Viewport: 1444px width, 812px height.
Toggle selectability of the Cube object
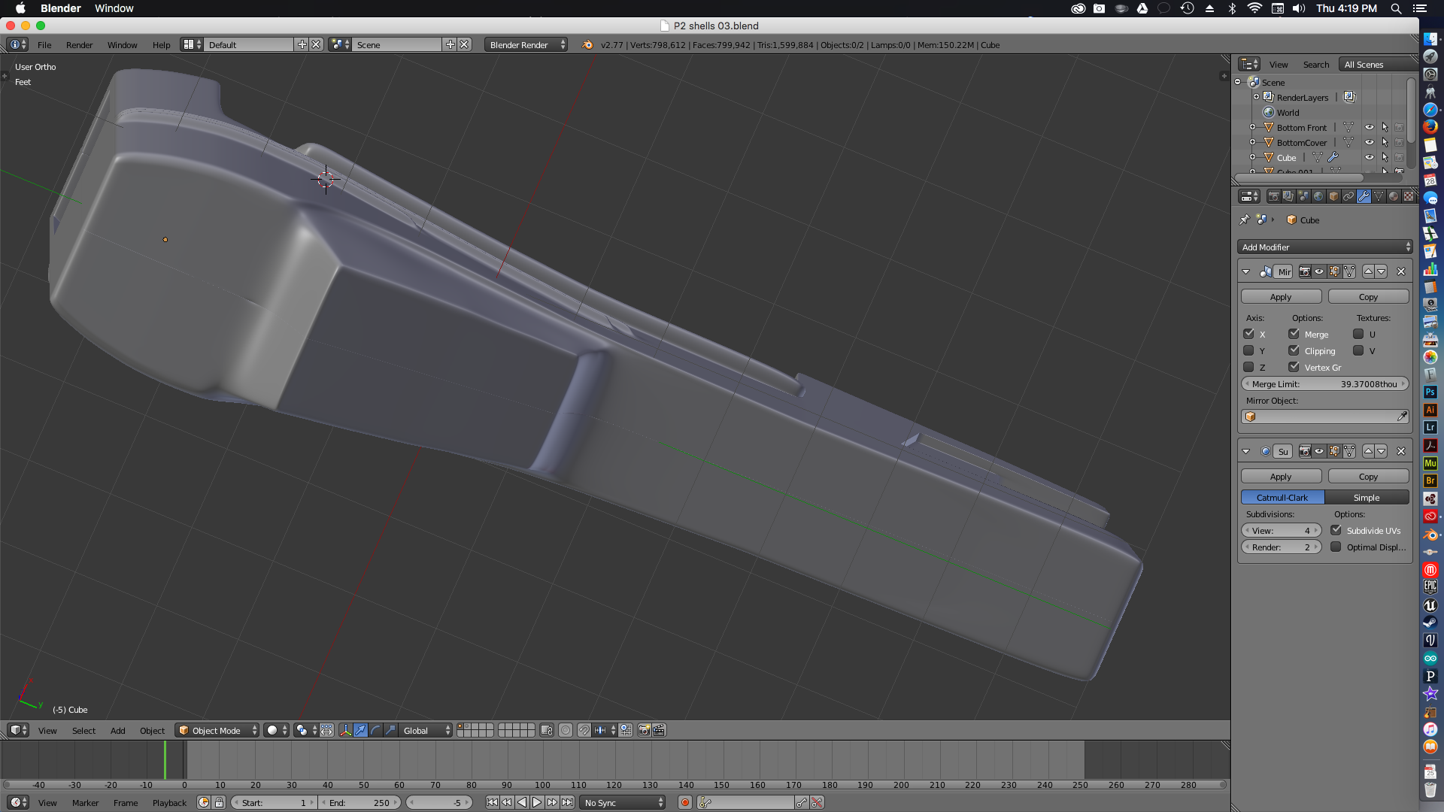tap(1385, 157)
